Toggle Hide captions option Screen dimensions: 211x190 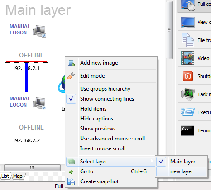tap(111, 119)
